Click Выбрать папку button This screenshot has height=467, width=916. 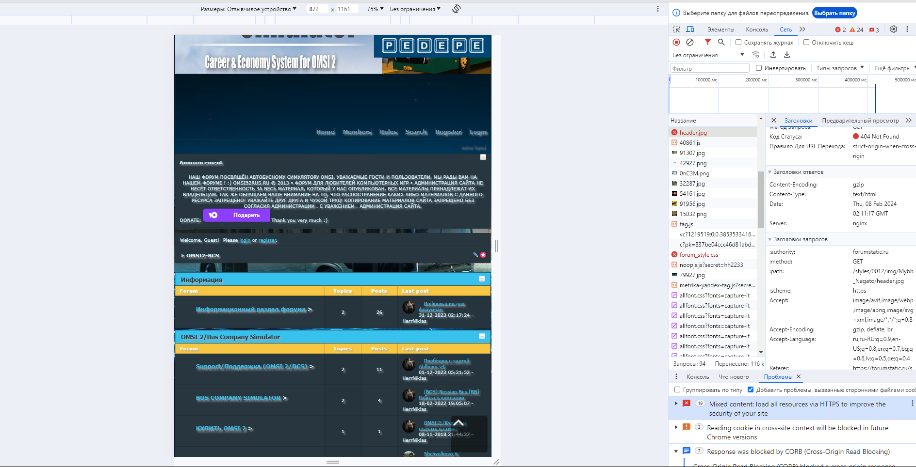(834, 13)
